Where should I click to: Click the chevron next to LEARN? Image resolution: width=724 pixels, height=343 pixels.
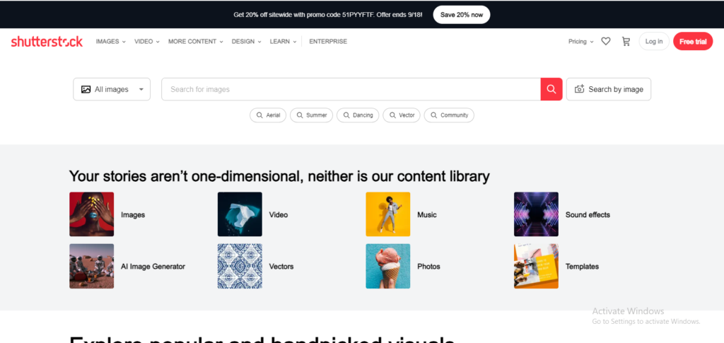[x=295, y=42]
